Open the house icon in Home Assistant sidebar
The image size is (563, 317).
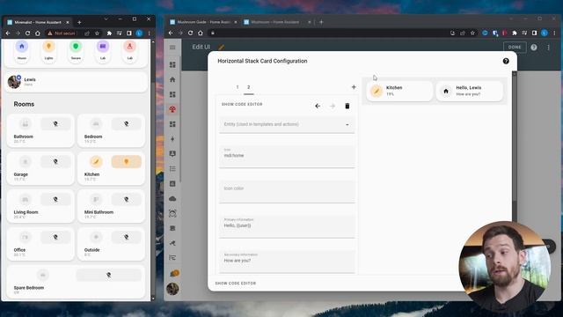click(x=172, y=79)
